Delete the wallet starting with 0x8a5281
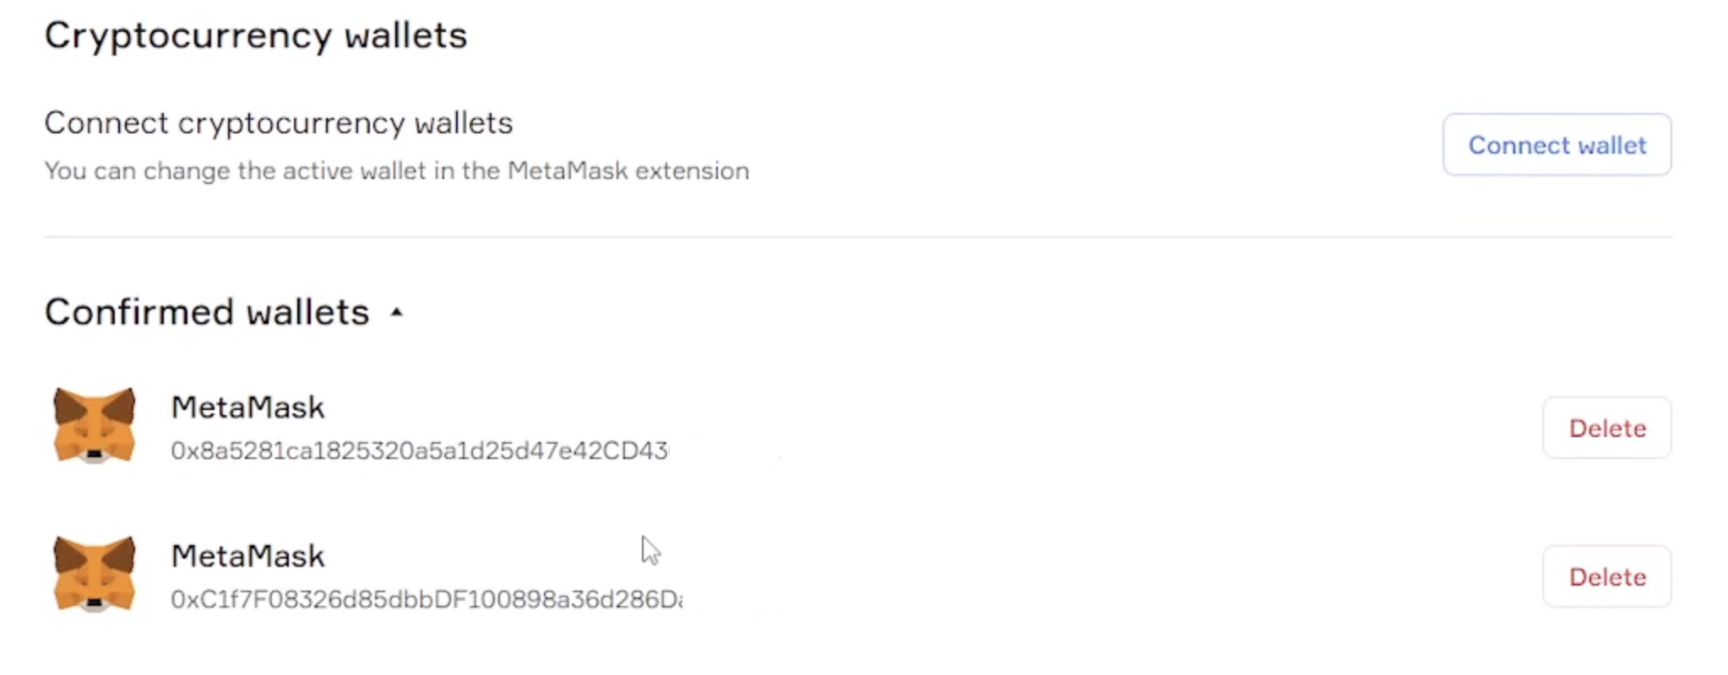The image size is (1728, 675). point(1606,428)
